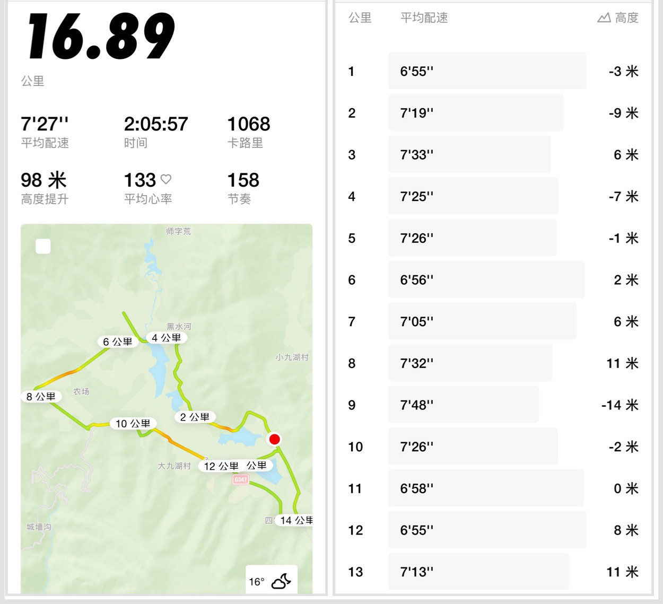Screen dimensions: 663x604
Task: Tap the red end-point marker on the map
Action: (x=274, y=439)
